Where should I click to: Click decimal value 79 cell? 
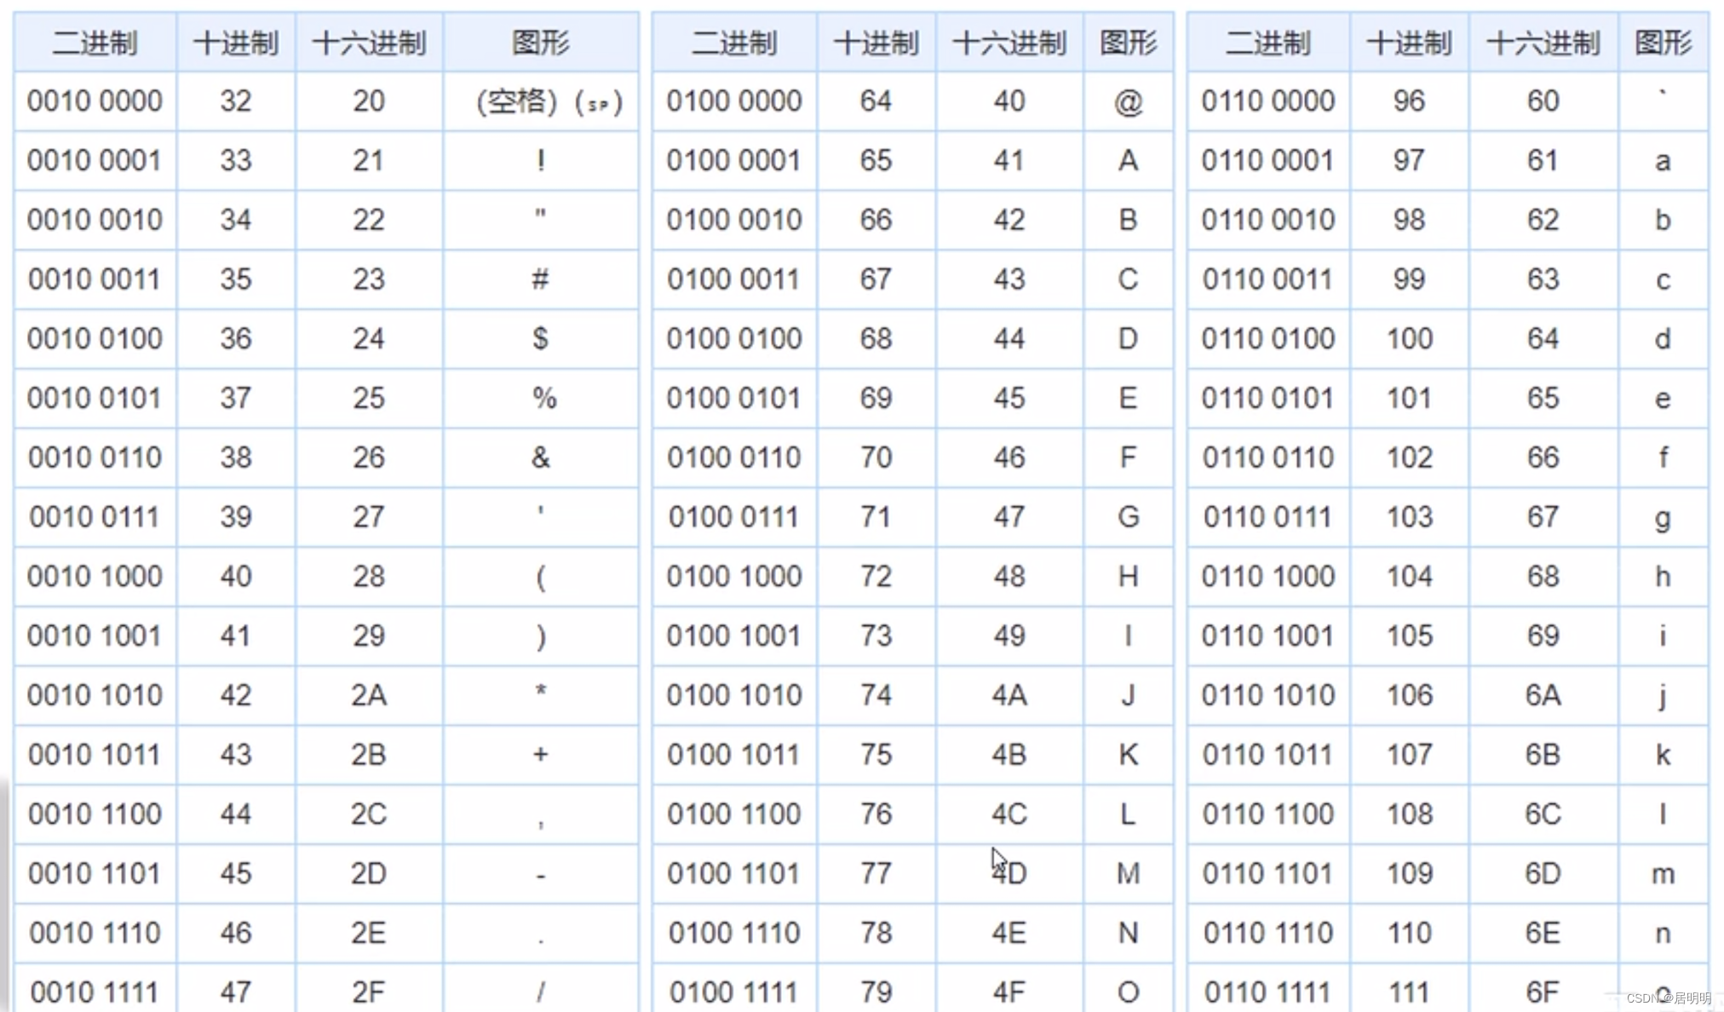tap(875, 992)
